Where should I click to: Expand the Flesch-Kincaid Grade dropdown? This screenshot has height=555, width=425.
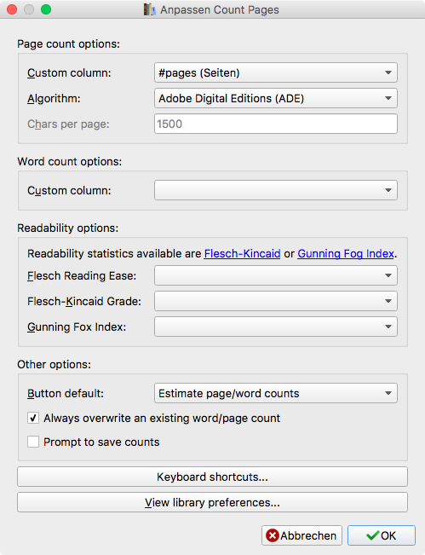coord(276,301)
